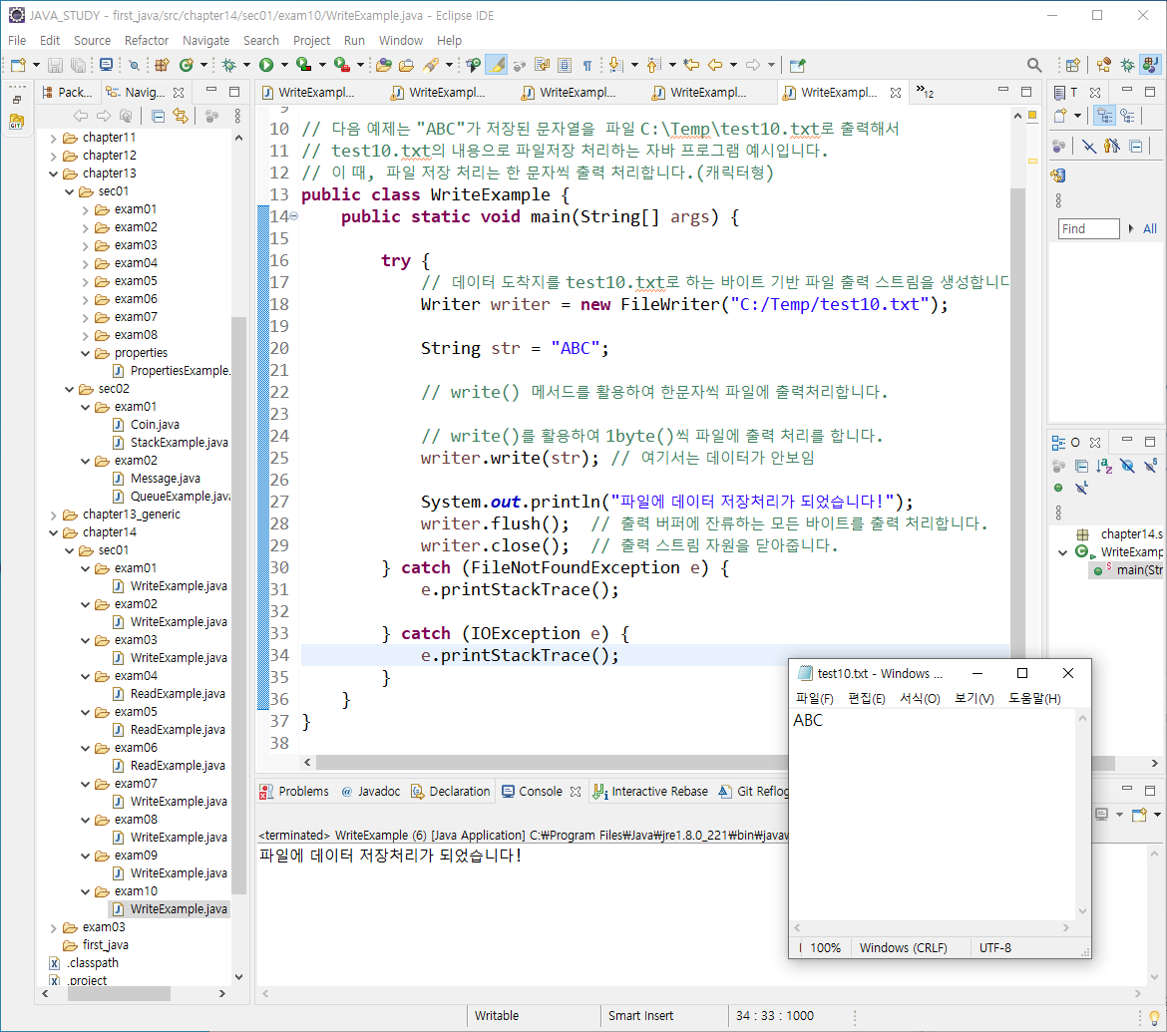Switch to the Problems tab

[x=294, y=792]
